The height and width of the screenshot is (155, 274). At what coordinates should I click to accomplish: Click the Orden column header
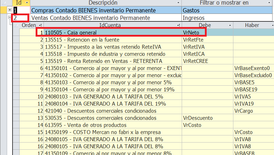(x=31, y=25)
